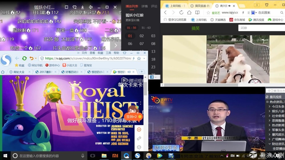Viewport: 285px width, 160px height.
Task: Select episode range 51 - 63
Action: [x=146, y=28]
